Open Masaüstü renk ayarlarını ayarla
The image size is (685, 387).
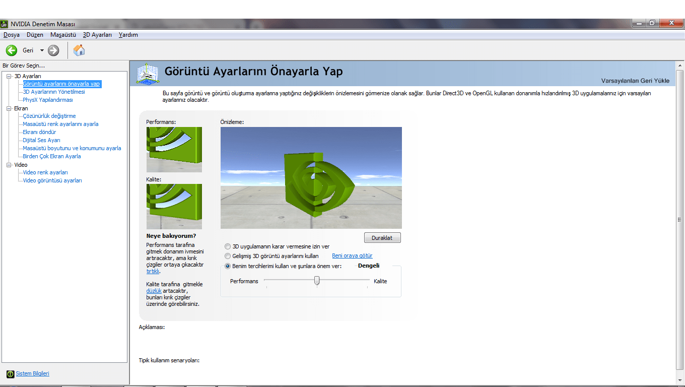coord(60,124)
